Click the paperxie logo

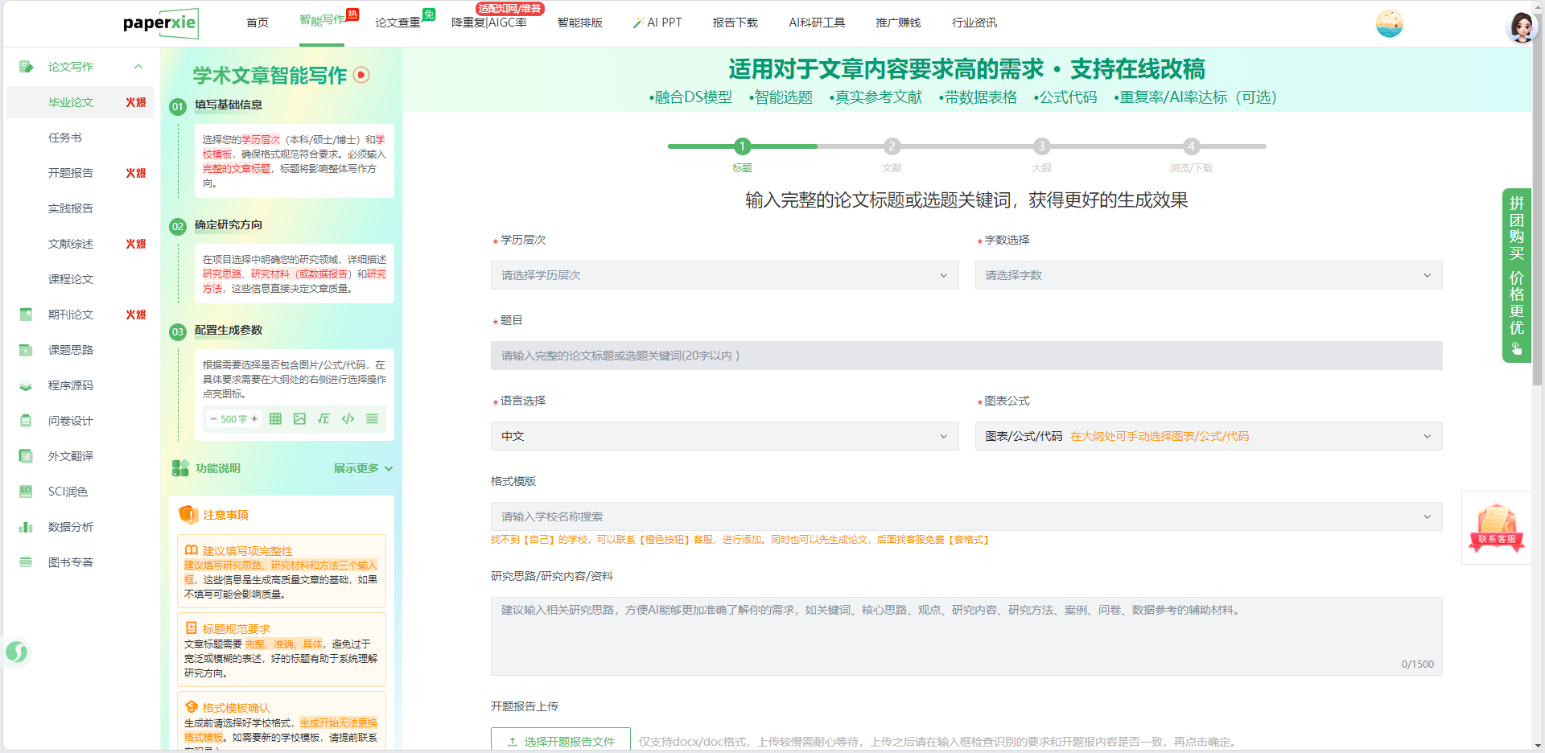[x=160, y=23]
